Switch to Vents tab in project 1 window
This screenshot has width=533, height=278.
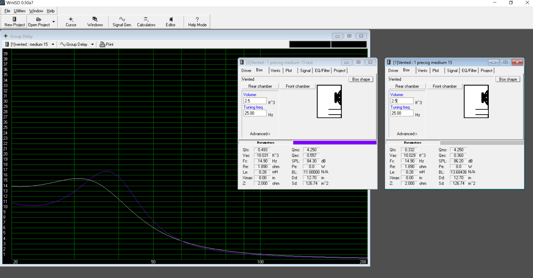(422, 70)
